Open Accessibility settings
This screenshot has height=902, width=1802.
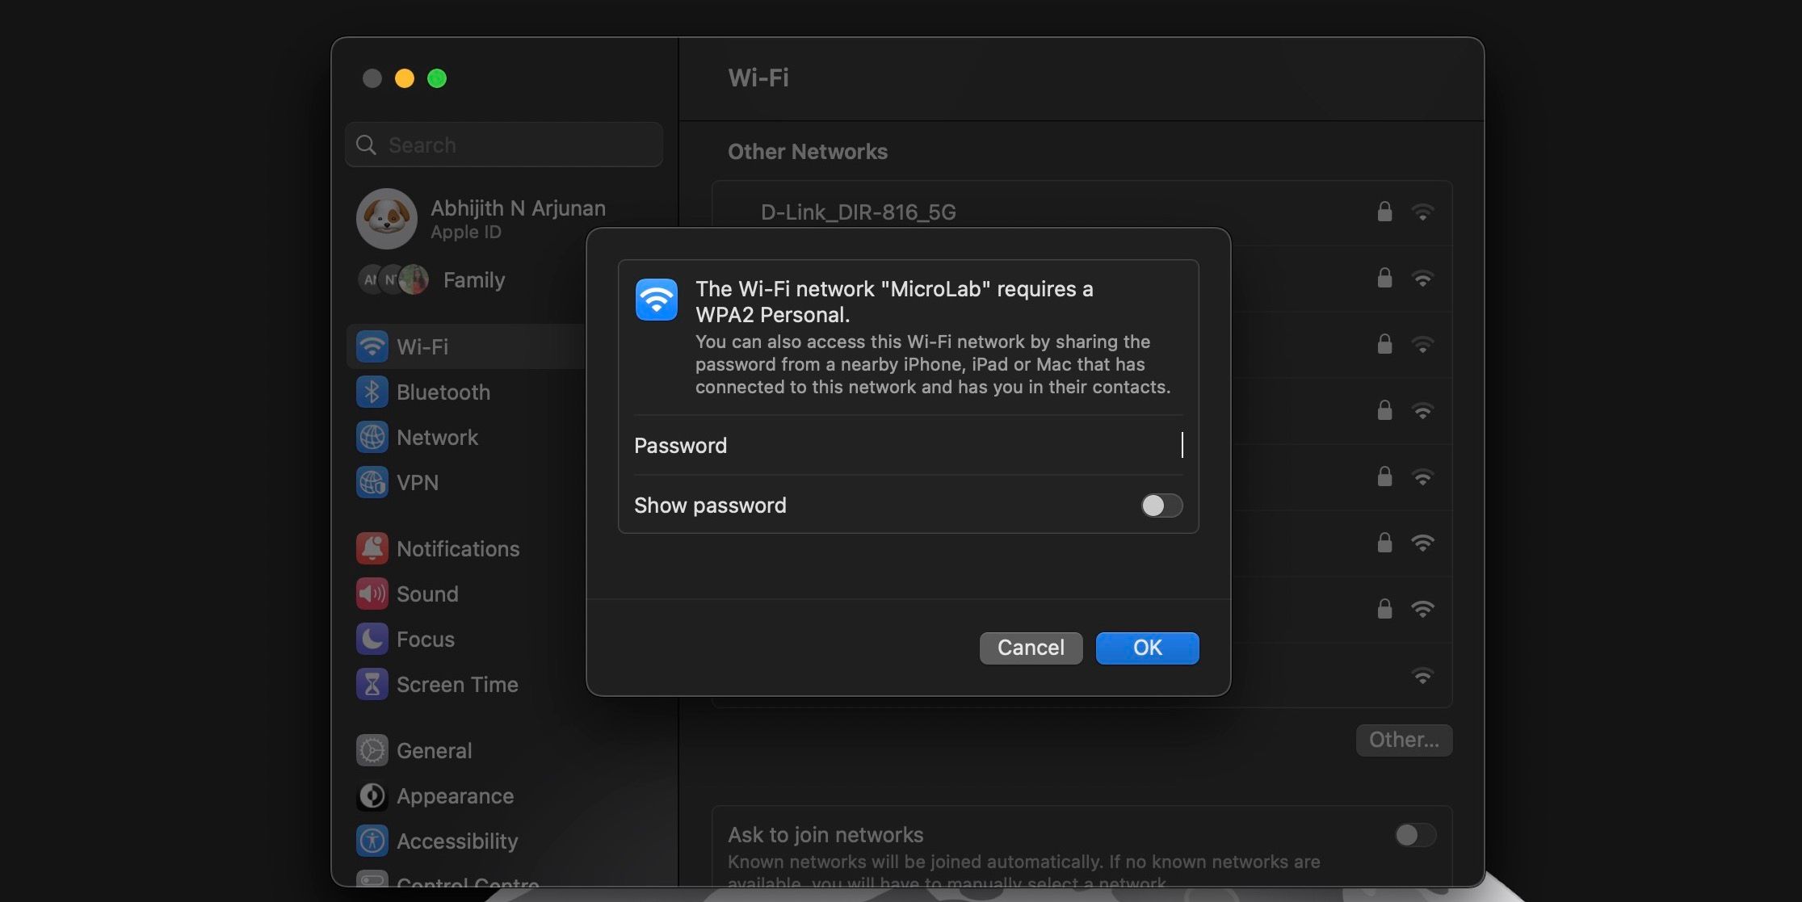pos(457,841)
